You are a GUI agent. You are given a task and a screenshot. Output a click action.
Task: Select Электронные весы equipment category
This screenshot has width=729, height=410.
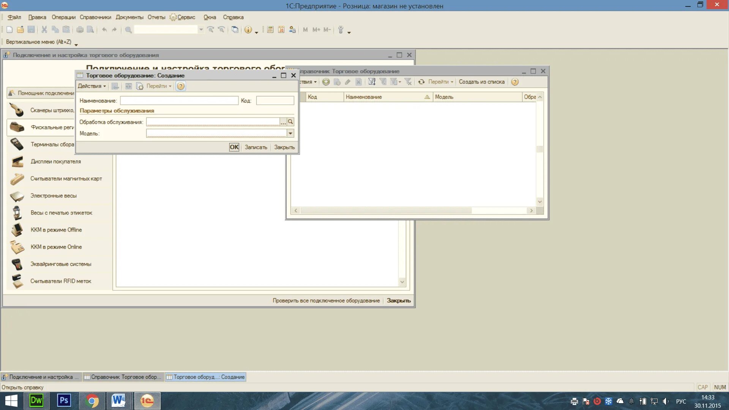53,196
